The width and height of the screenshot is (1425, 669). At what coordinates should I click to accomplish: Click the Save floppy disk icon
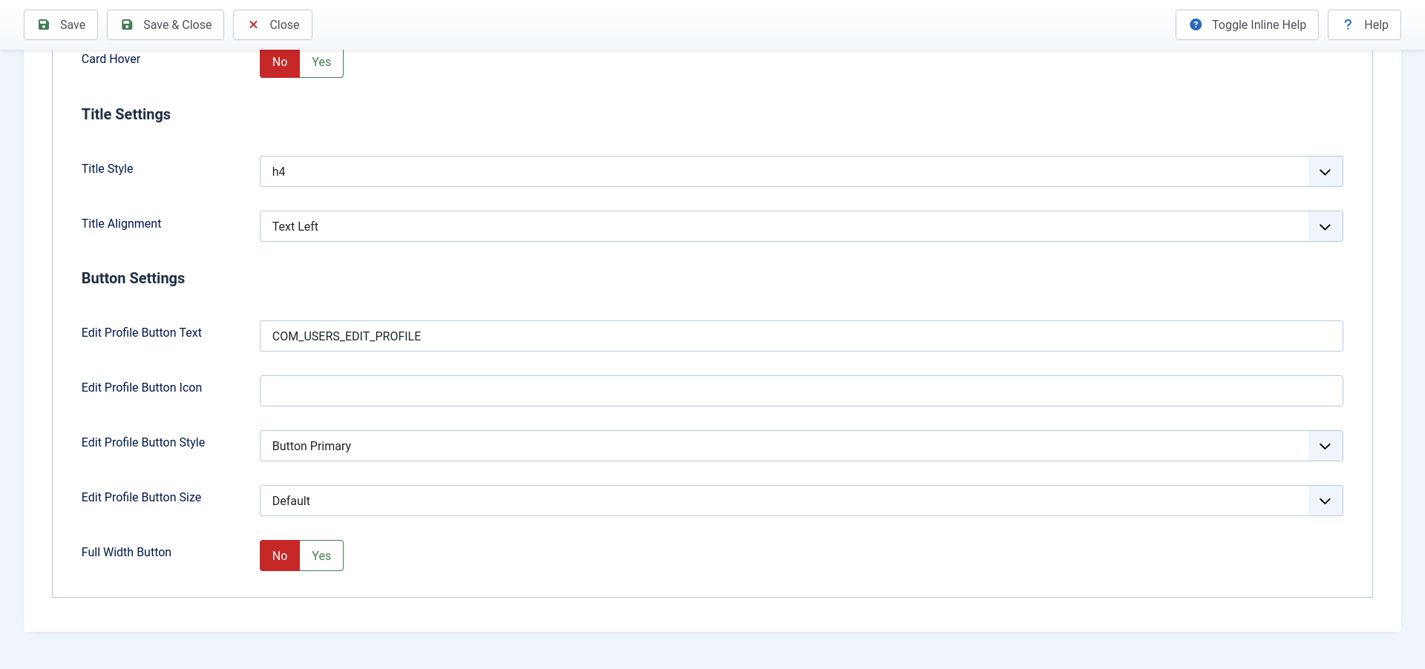(x=44, y=24)
